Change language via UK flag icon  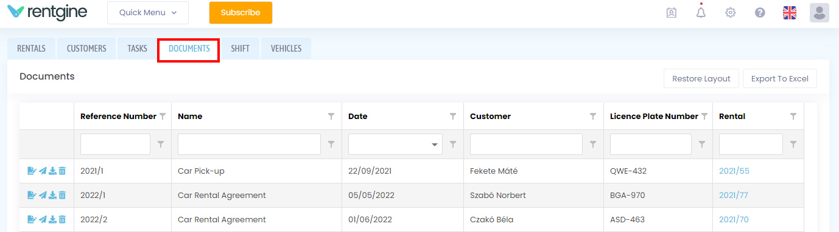pos(790,12)
